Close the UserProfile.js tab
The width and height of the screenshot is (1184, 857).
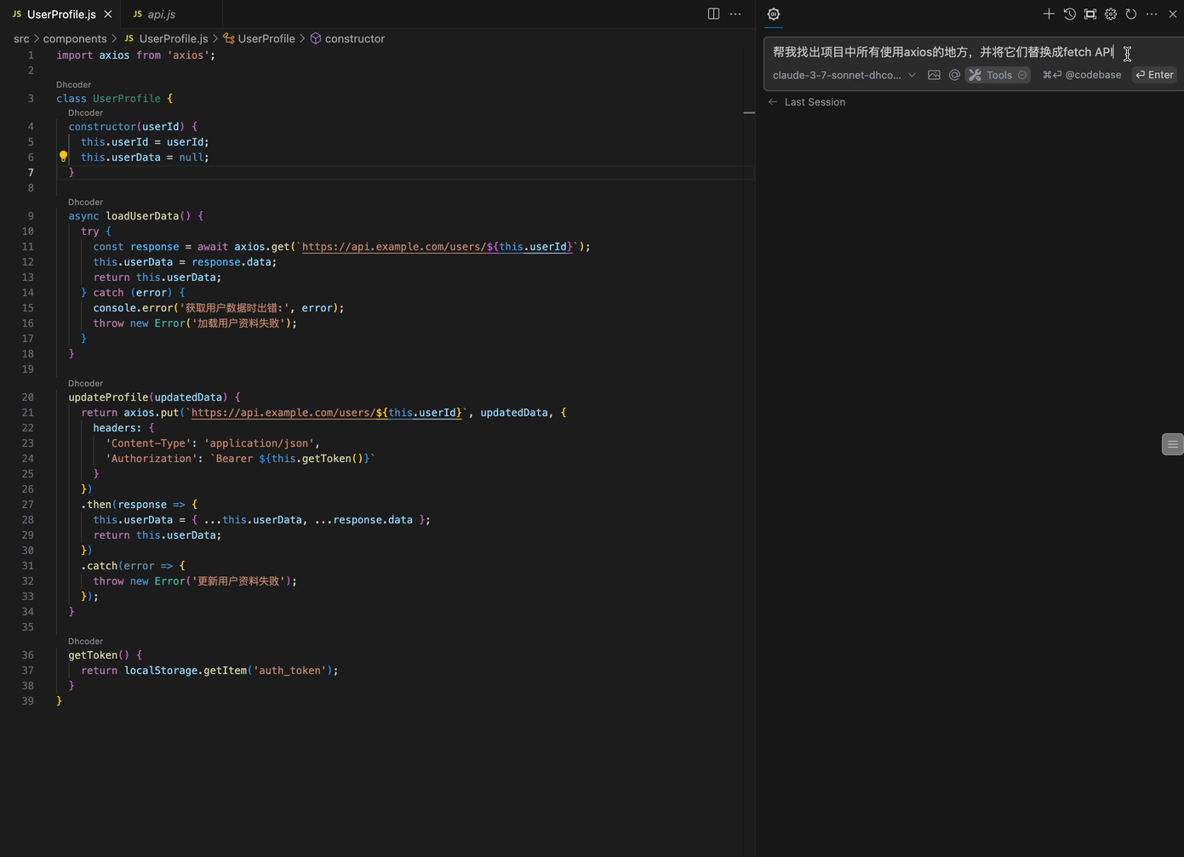pyautogui.click(x=108, y=14)
